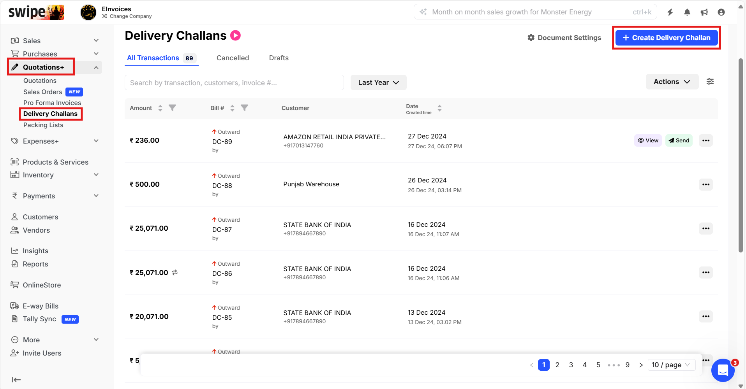
Task: Expand the Actions dropdown menu
Action: 672,82
